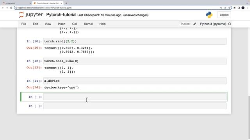Open the Chrome three-dot menu
The image size is (250, 140).
247,8
